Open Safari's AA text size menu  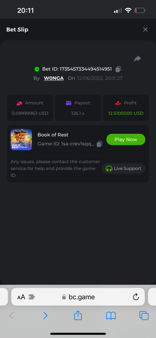(x=21, y=297)
